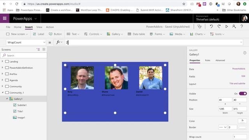Image resolution: width=249 pixels, height=140 pixels.
Task: Switch to the Advanced tab
Action: [220, 60]
